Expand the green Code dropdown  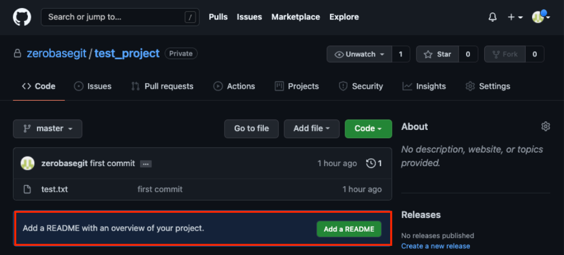pyautogui.click(x=369, y=129)
